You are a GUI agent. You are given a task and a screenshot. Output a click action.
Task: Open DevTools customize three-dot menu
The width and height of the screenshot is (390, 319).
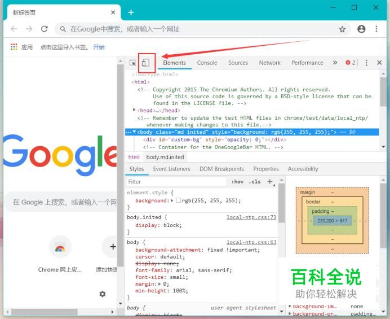(366, 63)
